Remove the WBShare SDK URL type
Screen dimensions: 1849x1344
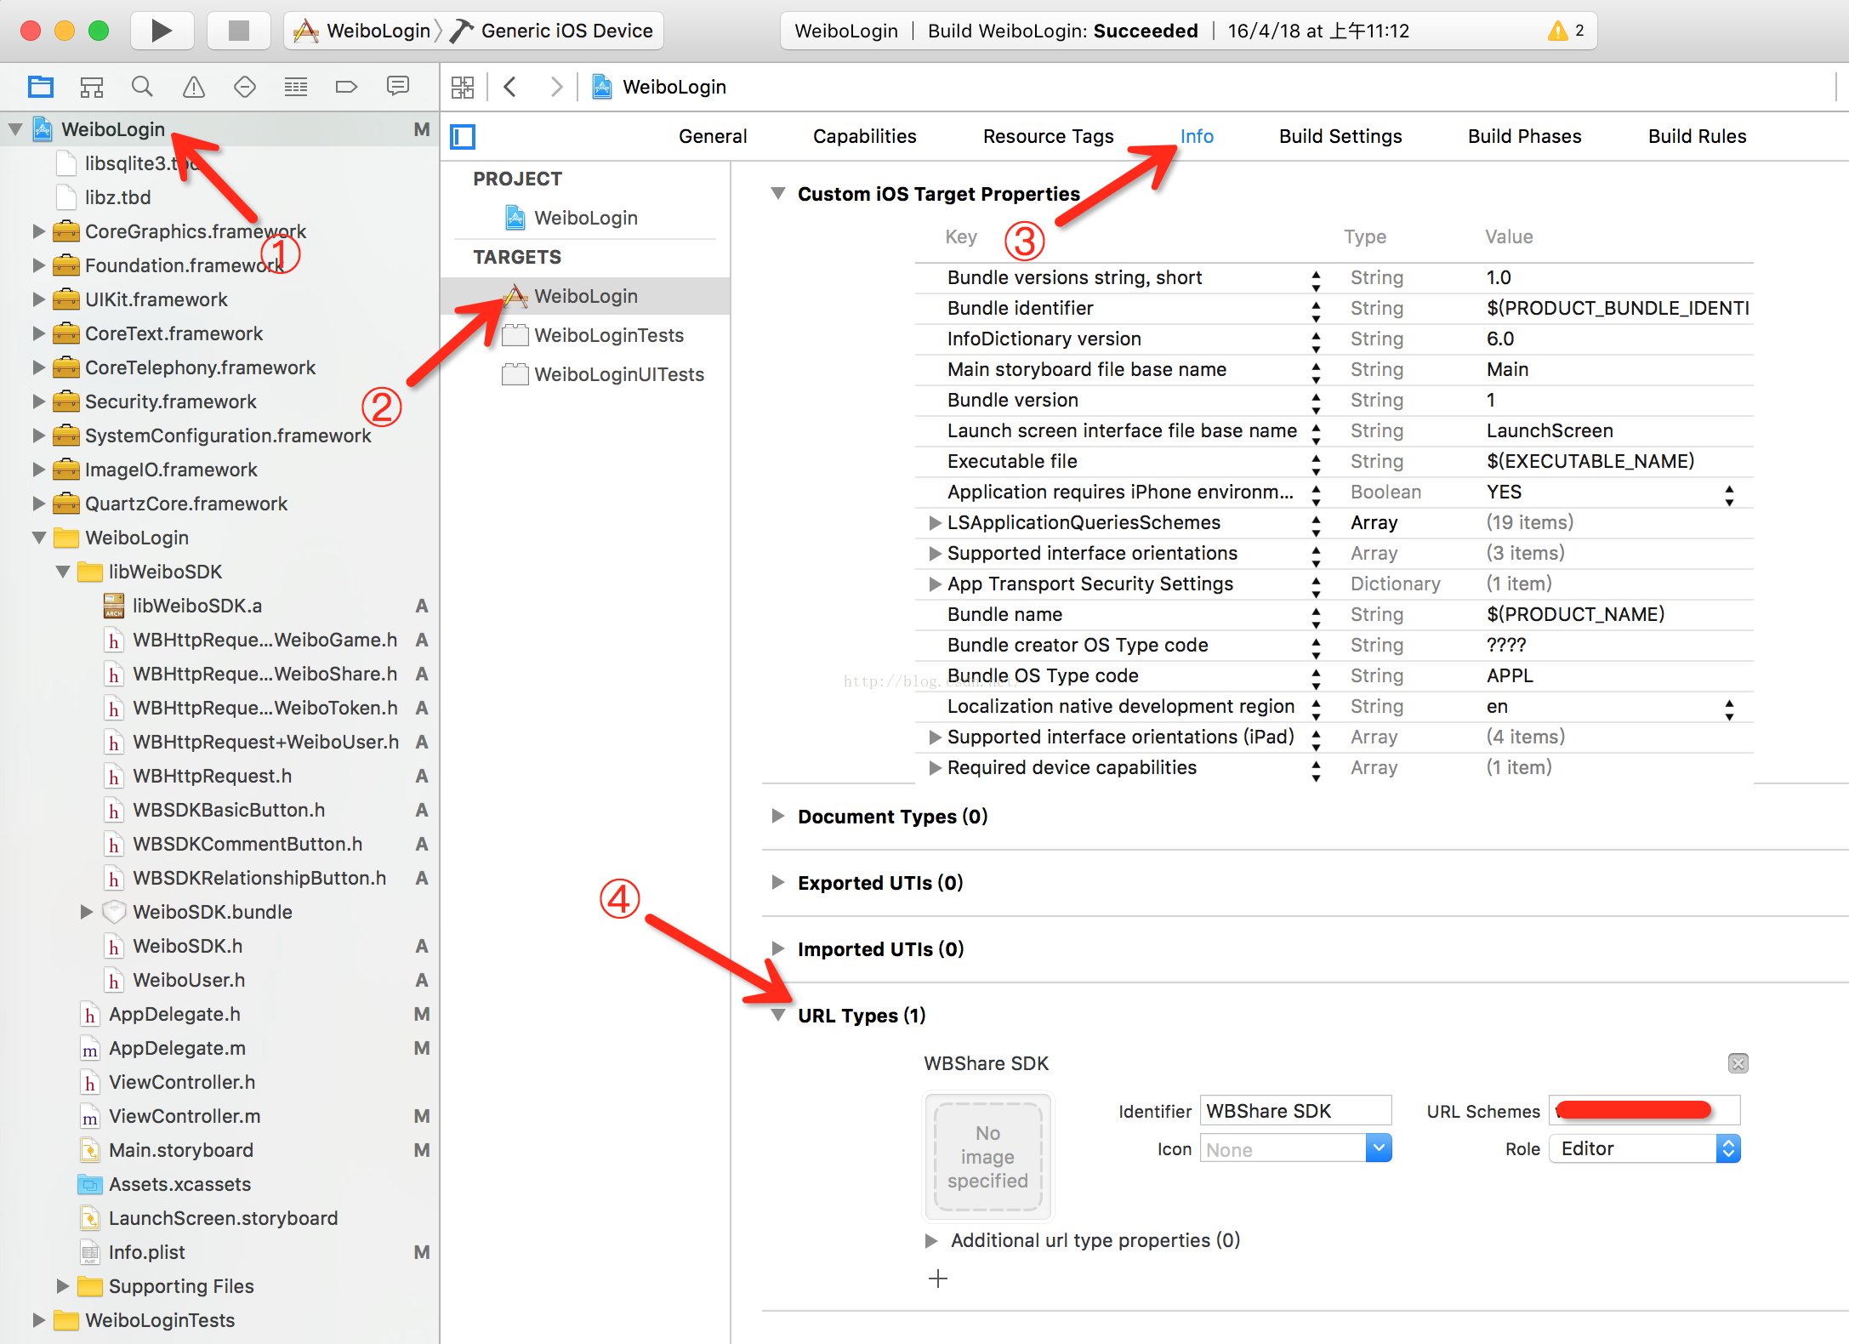1738,1063
